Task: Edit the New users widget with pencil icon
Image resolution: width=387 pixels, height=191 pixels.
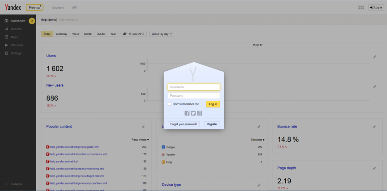Action: coord(375,86)
